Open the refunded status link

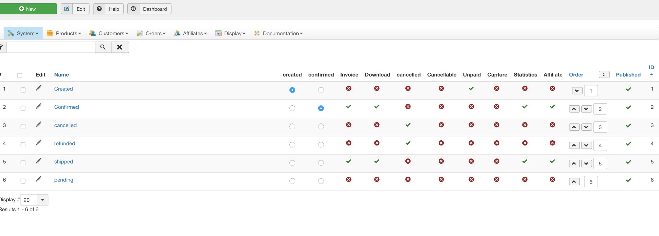(65, 143)
